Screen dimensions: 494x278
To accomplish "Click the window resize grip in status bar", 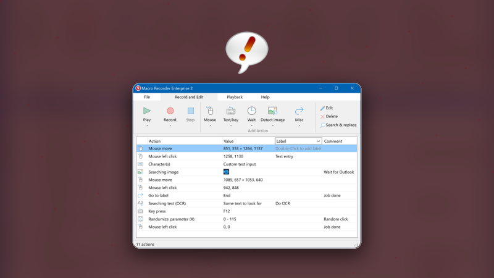I will (x=356, y=245).
